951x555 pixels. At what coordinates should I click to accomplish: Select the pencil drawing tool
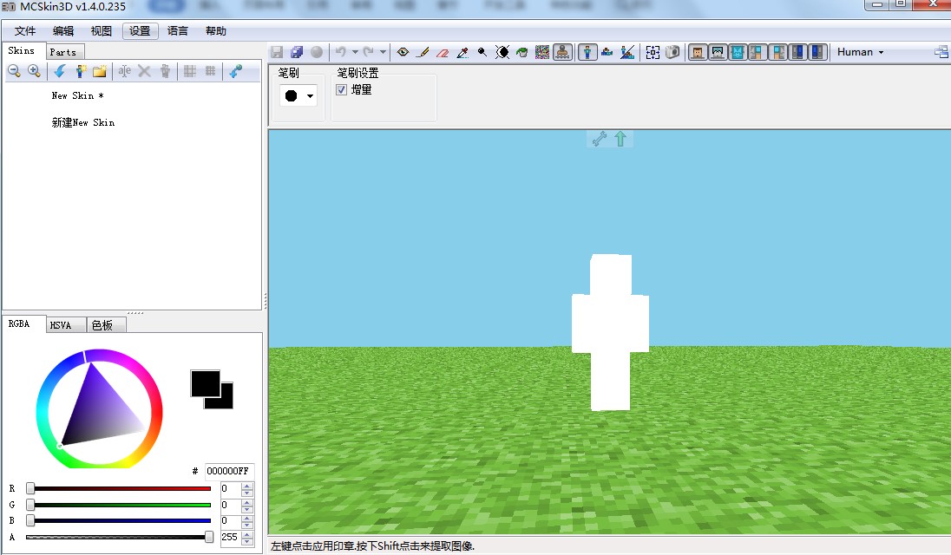(x=423, y=52)
